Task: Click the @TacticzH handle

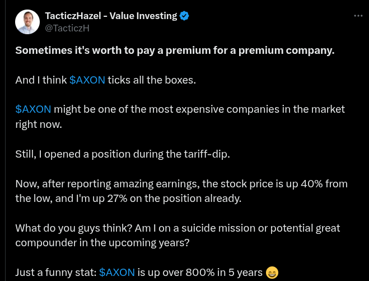Action: [x=67, y=27]
